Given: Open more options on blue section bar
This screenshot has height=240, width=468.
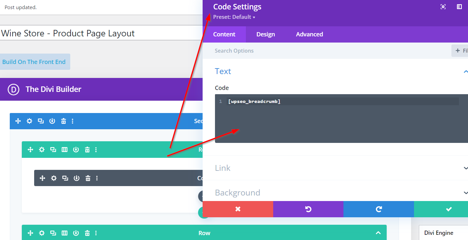Looking at the screenshot, I should click(x=73, y=121).
